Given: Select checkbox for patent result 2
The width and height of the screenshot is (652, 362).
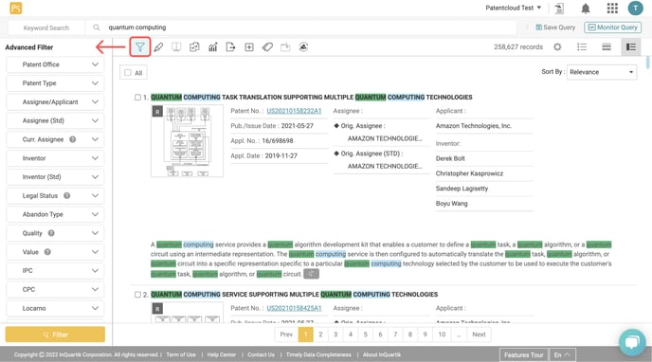Looking at the screenshot, I should [137, 295].
